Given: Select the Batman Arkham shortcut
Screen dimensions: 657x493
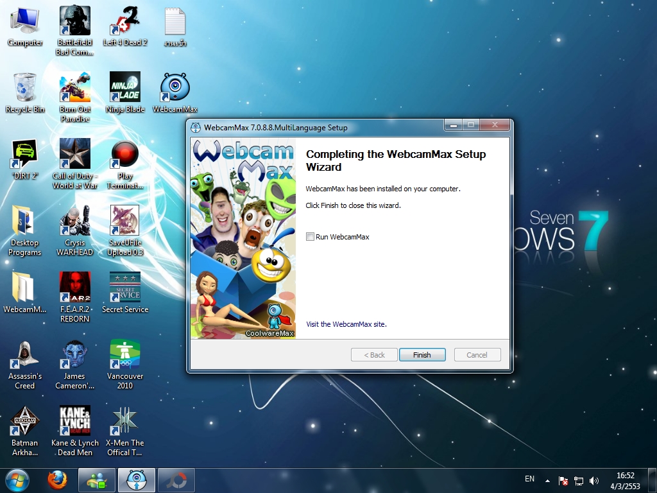Looking at the screenshot, I should (25, 431).
